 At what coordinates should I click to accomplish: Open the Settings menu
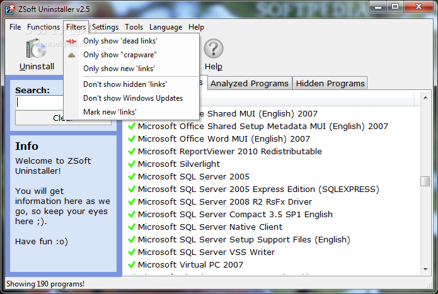[x=105, y=27]
